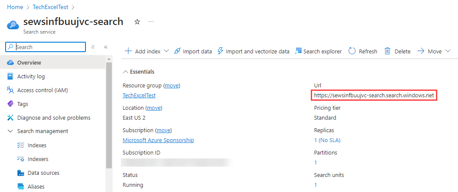The width and height of the screenshot is (458, 192).
Task: Open the Search units value 1 link
Action: [x=316, y=185]
